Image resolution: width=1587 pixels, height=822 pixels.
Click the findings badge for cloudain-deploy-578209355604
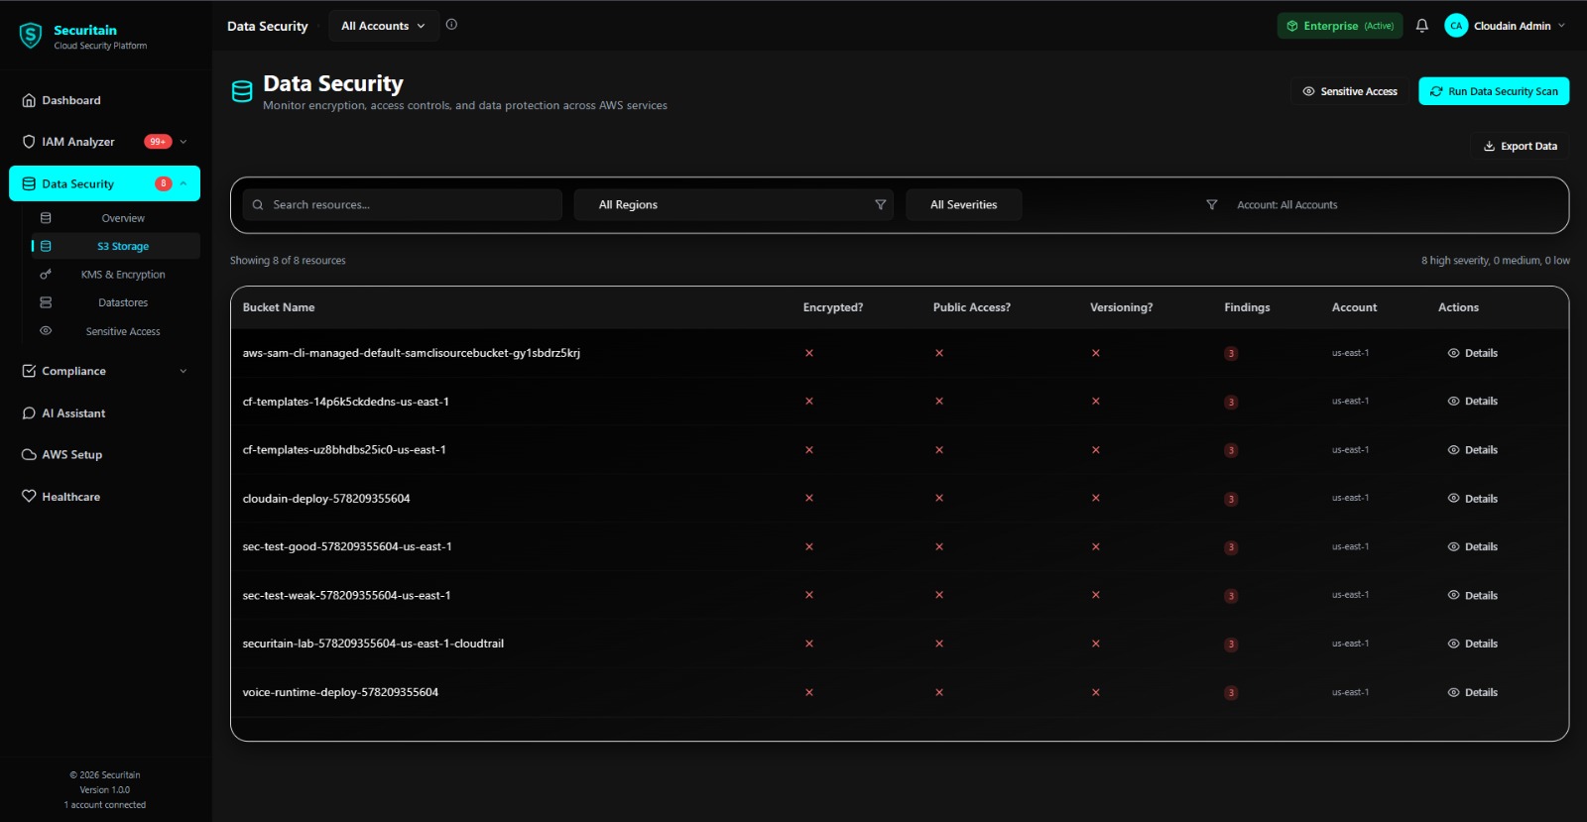click(1231, 500)
